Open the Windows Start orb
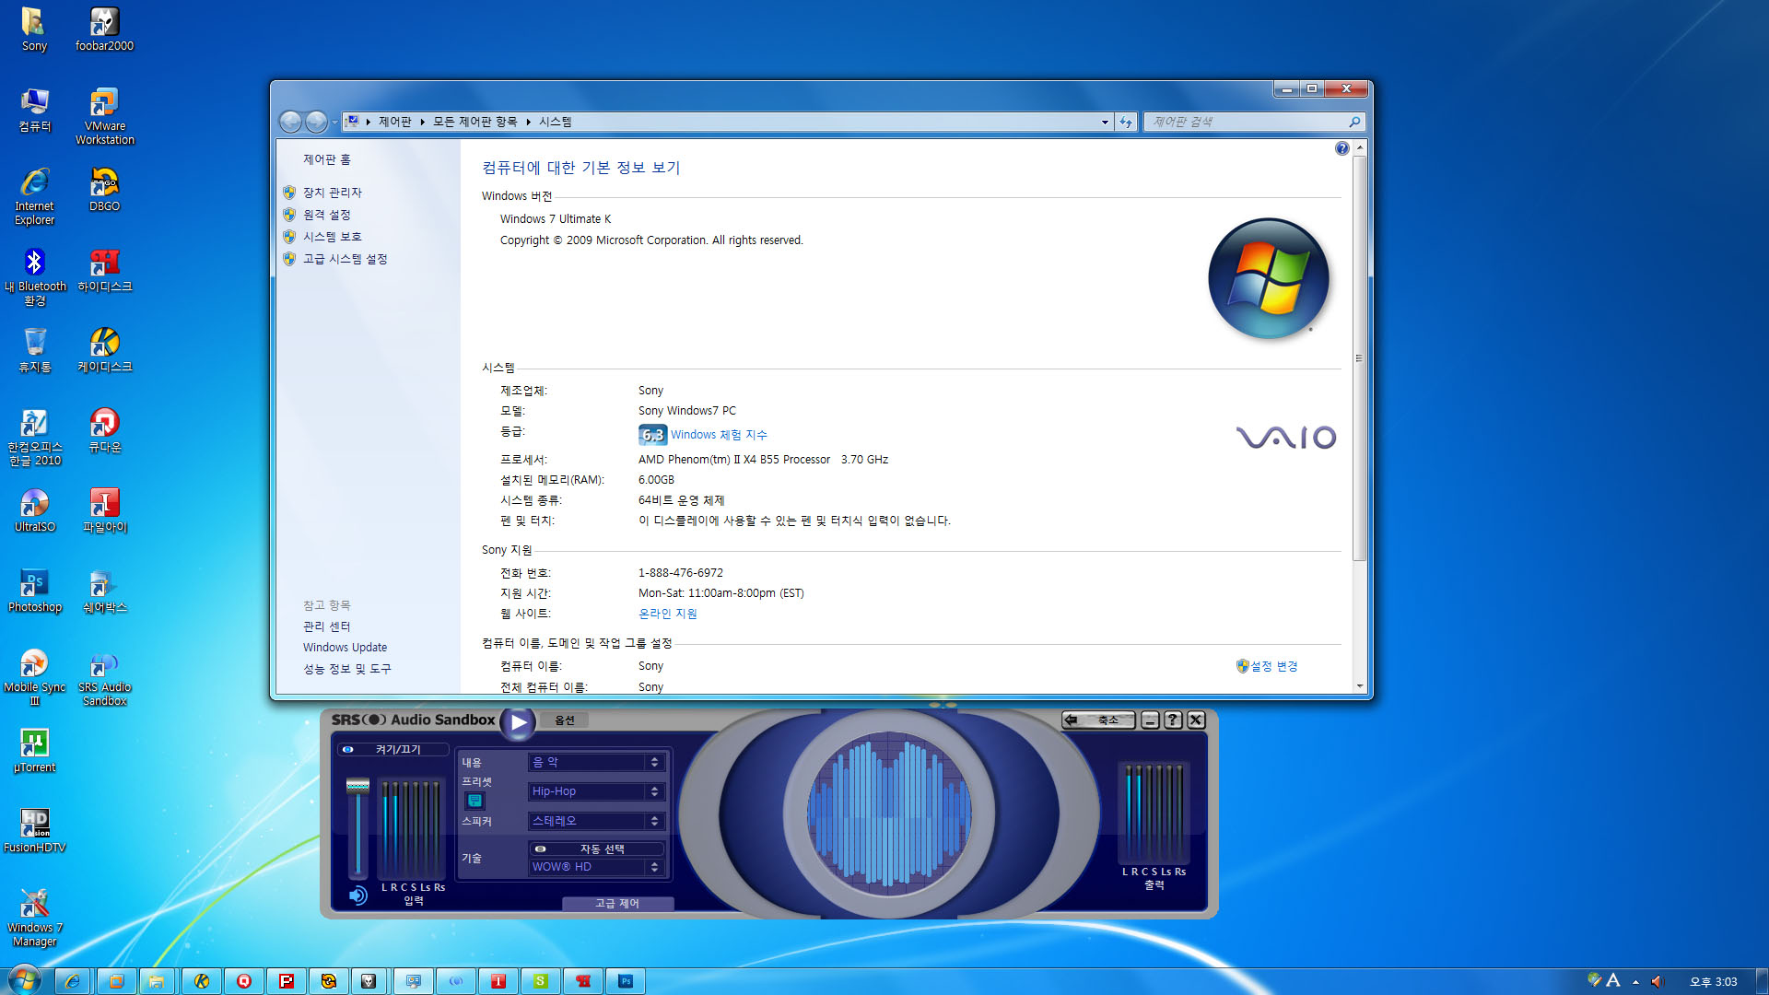The width and height of the screenshot is (1769, 995). [x=24, y=980]
